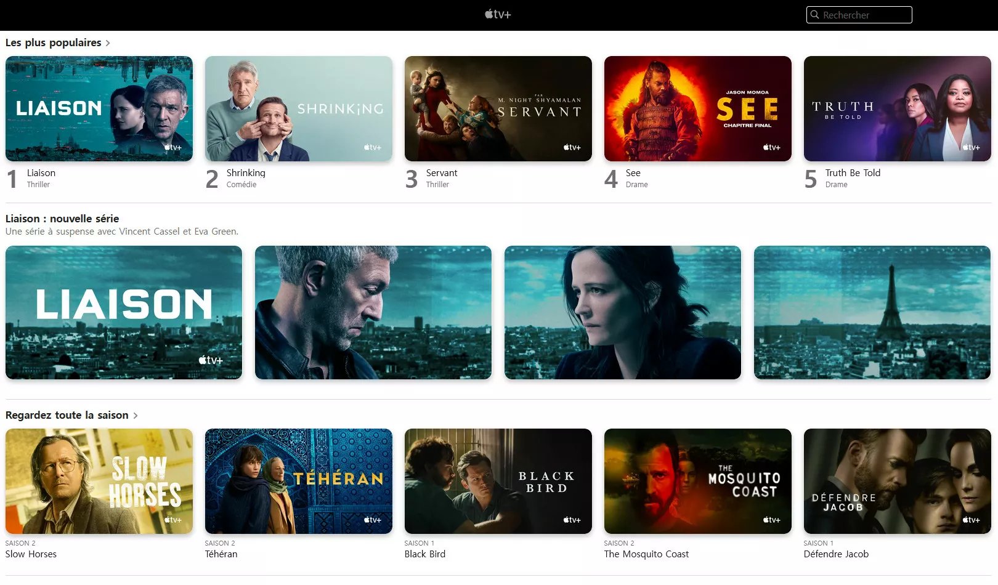Click the Black Bird title label

[425, 554]
